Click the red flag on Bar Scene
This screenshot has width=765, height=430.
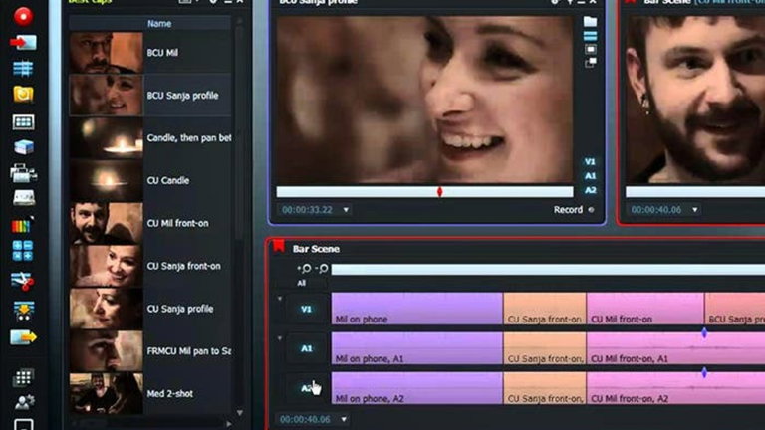(x=279, y=245)
